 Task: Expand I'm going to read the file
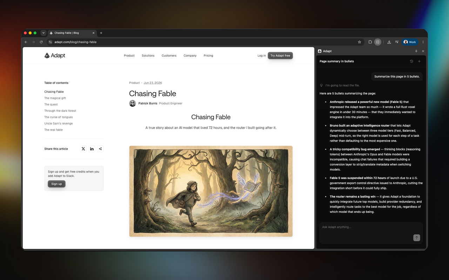(x=340, y=85)
